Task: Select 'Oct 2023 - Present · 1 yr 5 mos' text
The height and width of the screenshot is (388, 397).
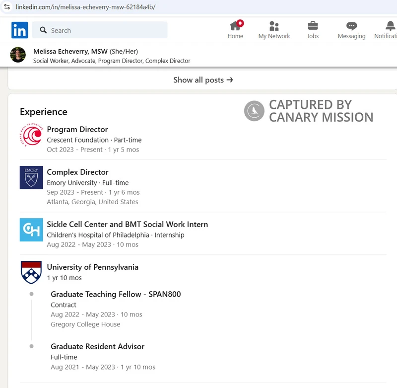Action: (93, 150)
